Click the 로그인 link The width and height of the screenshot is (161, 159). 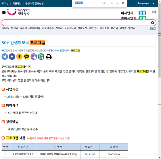click(5, 3)
